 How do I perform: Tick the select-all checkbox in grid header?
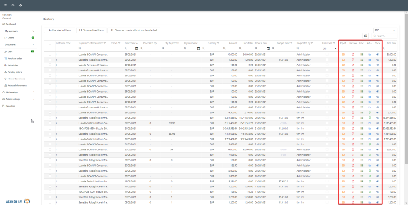[x=50, y=43]
